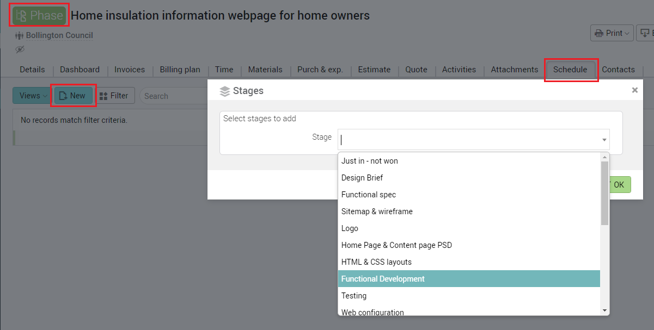Switch to the Schedule tab
Viewport: 654px width, 330px height.
pyautogui.click(x=570, y=70)
